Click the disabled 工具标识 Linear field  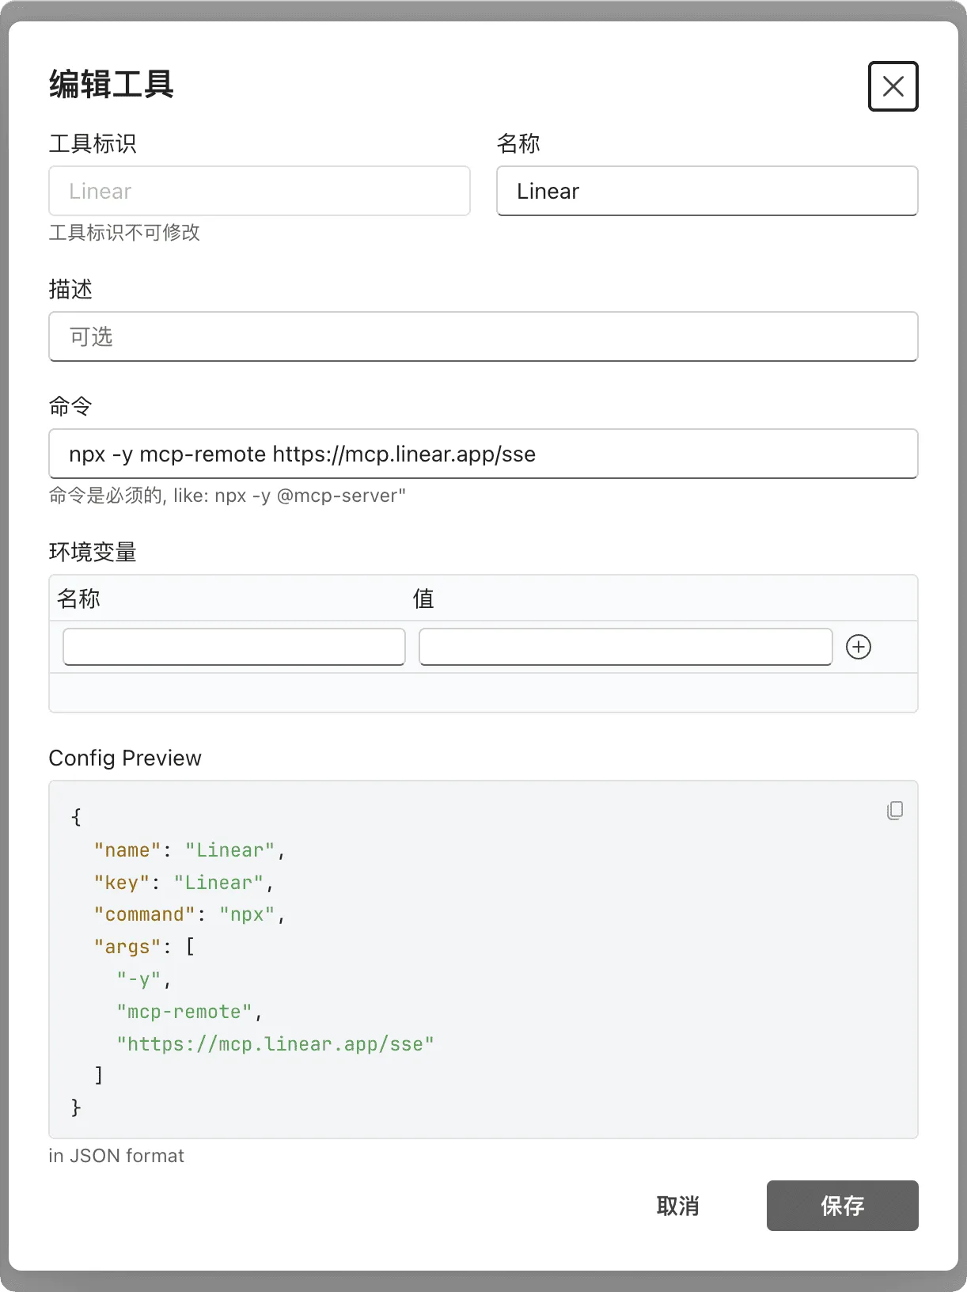pos(260,191)
